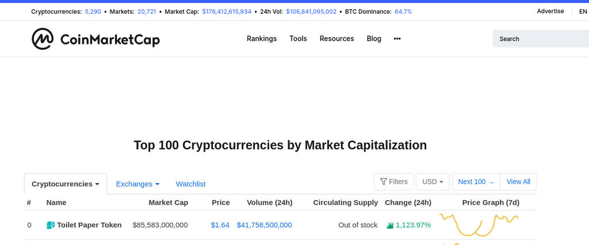Click the View All button
The height and width of the screenshot is (245, 589).
tap(518, 182)
